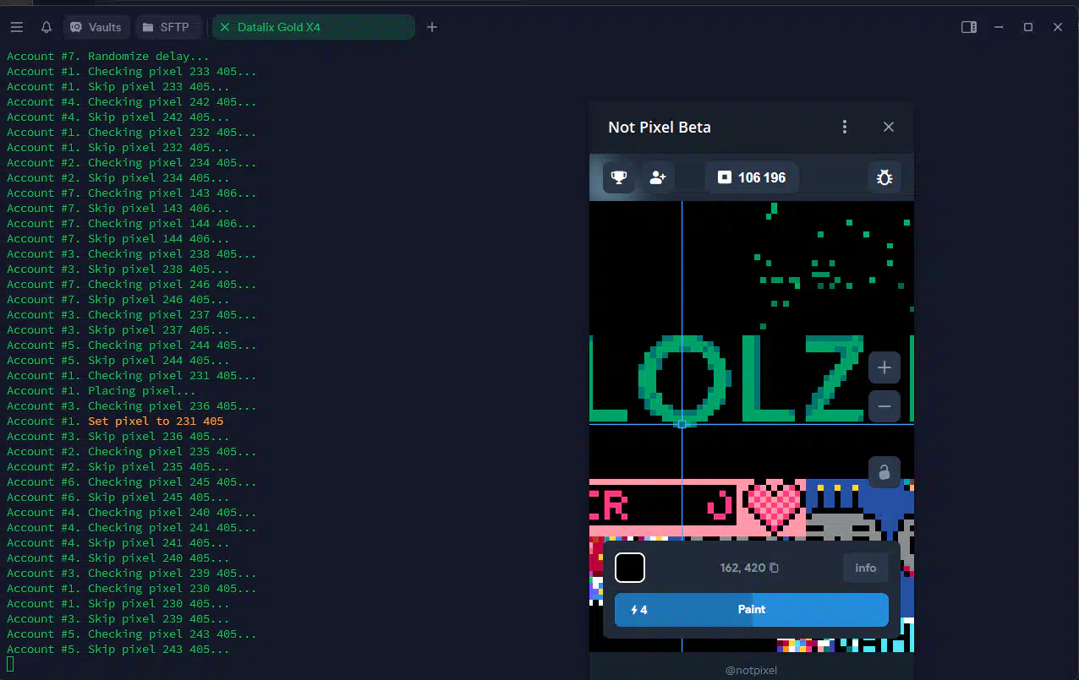This screenshot has height=680, width=1079.
Task: Open the Termius hamburger menu
Action: [x=16, y=27]
